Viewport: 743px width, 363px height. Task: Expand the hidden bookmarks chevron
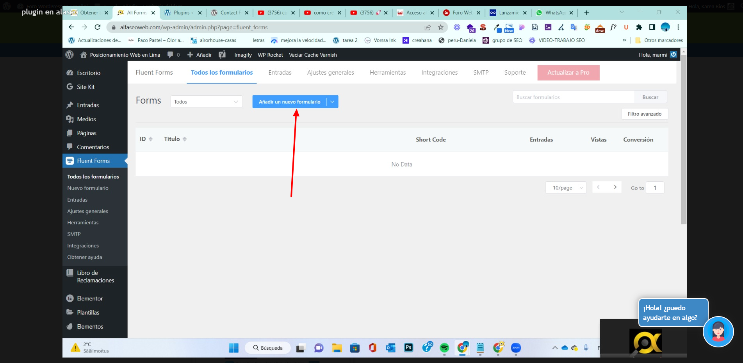click(624, 40)
